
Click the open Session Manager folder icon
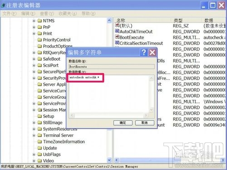click(39, 110)
